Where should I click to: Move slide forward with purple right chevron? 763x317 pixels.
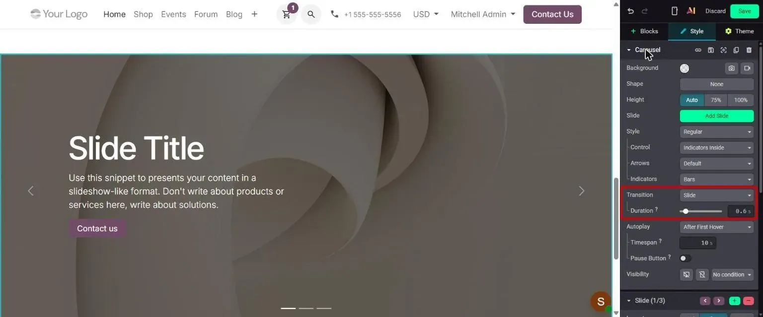coord(719,301)
